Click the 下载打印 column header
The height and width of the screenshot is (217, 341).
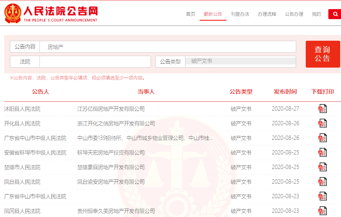(323, 91)
